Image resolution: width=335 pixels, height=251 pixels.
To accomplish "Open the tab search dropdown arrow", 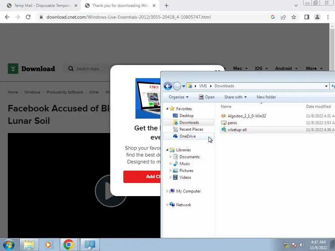I will tap(296, 6).
